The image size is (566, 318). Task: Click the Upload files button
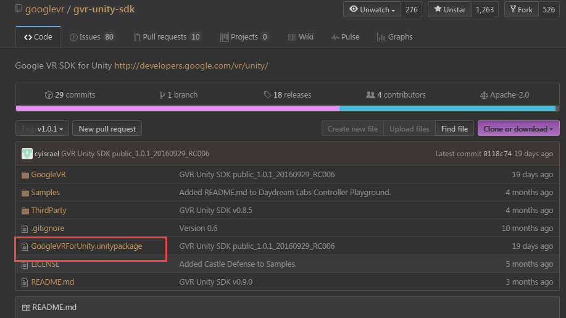[x=409, y=129]
